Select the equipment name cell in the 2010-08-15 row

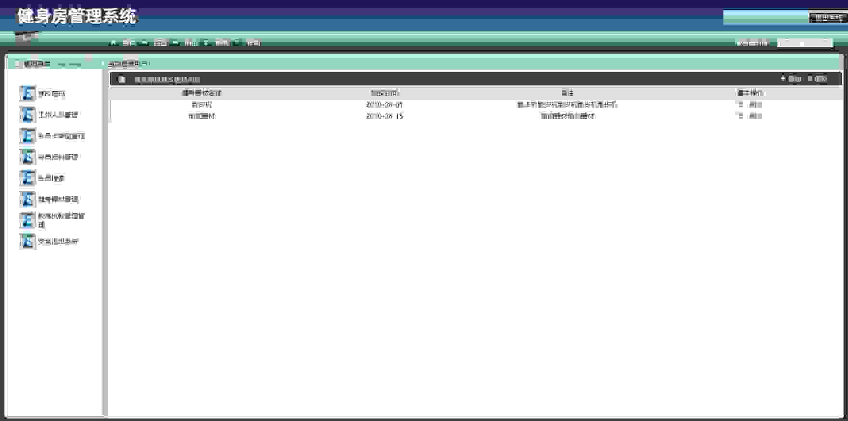(202, 116)
